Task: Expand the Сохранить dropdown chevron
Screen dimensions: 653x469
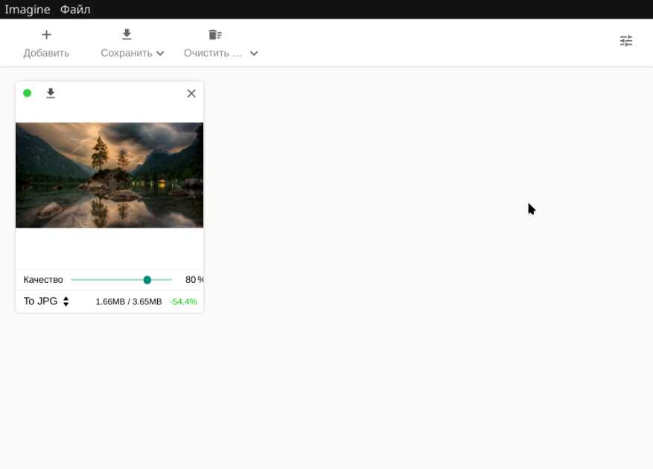Action: pyautogui.click(x=160, y=54)
